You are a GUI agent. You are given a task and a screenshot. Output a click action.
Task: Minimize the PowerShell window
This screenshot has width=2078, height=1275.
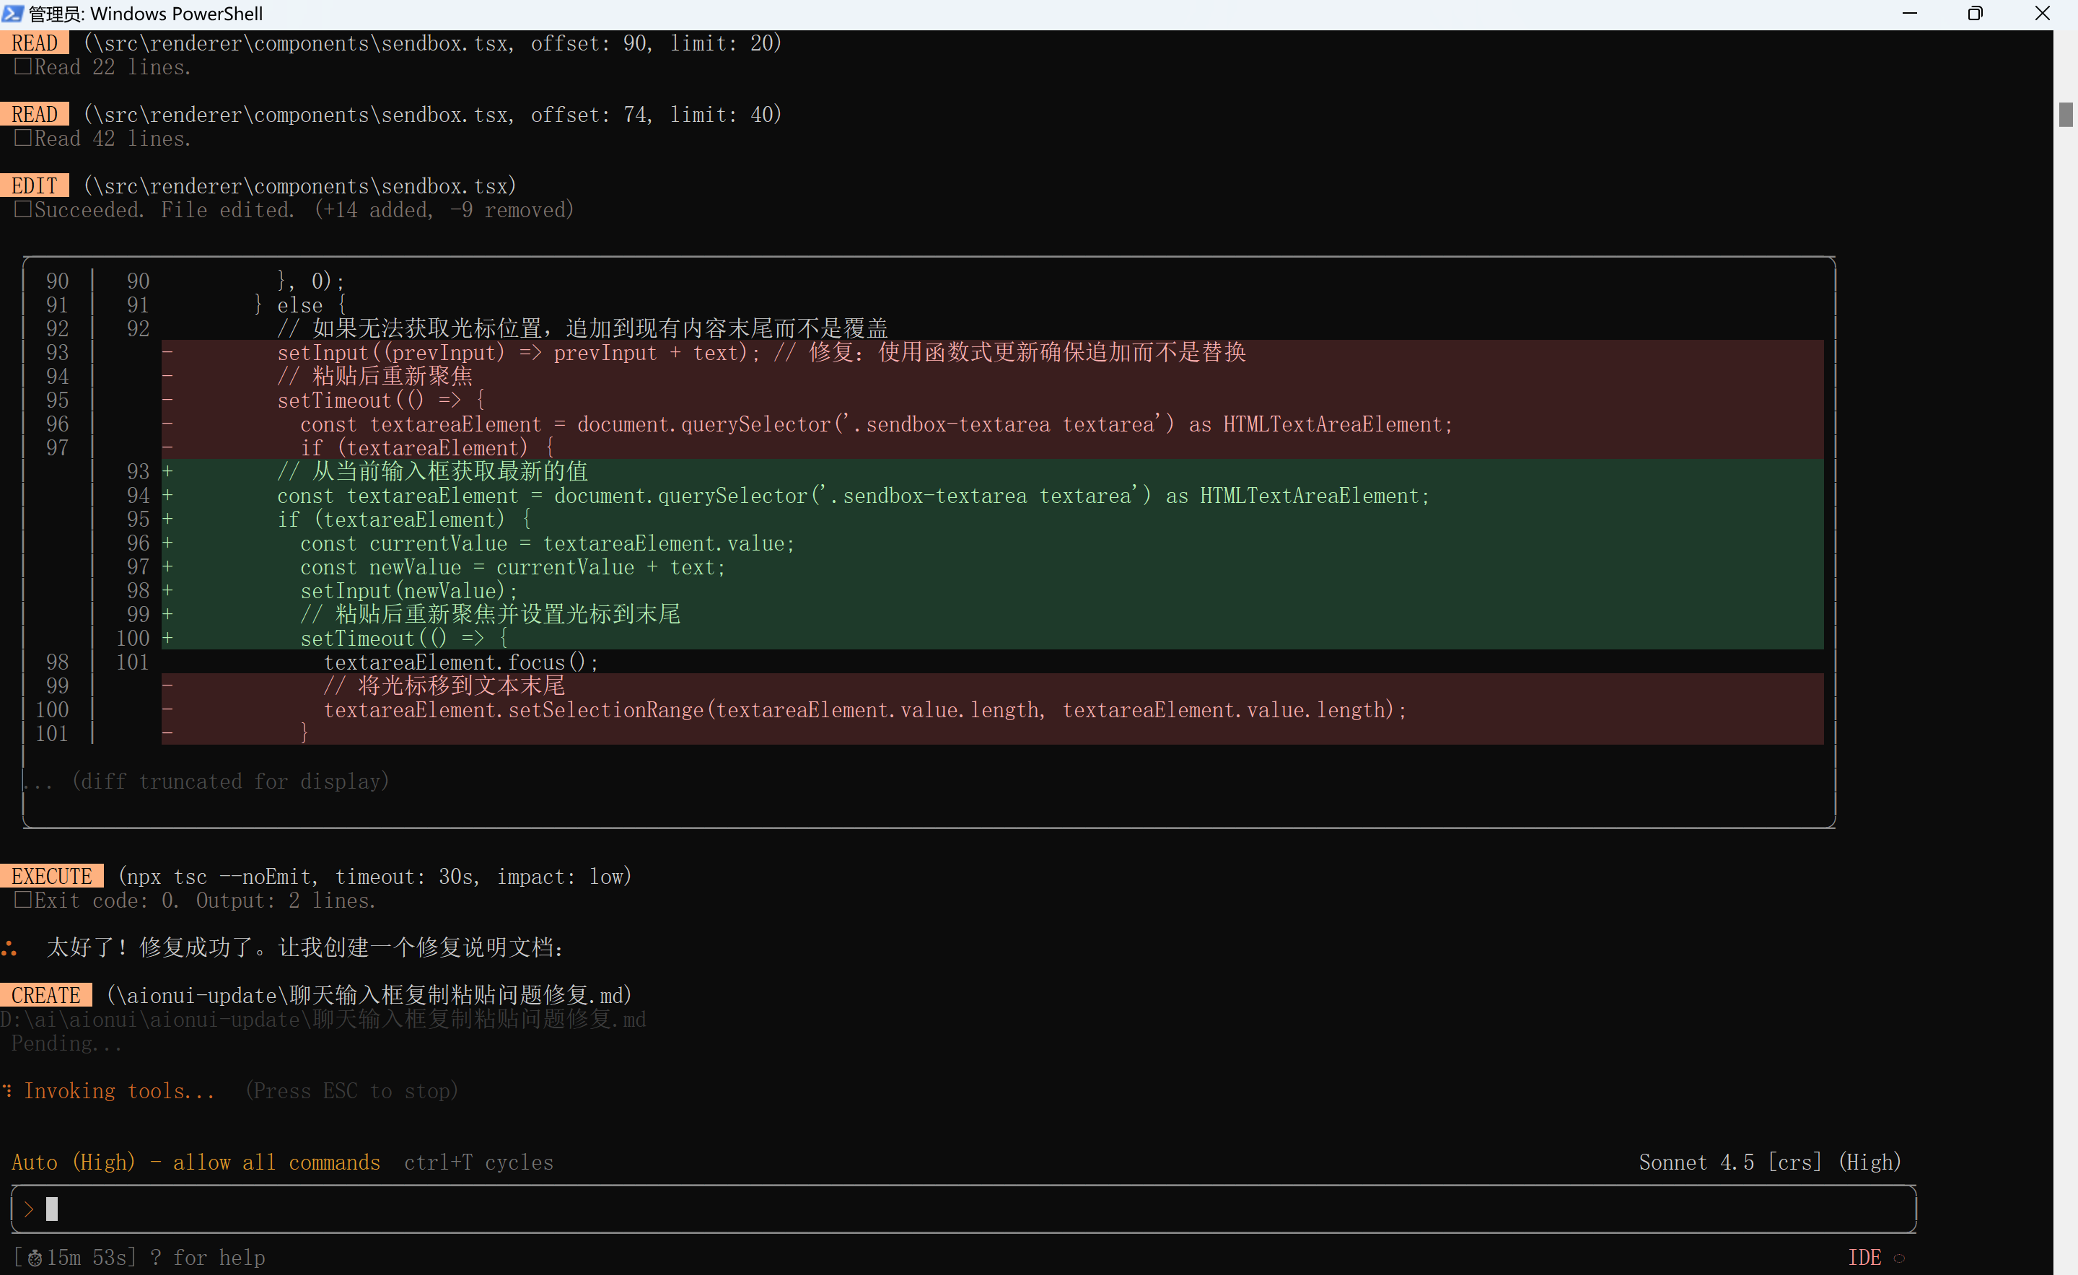[x=1910, y=14]
